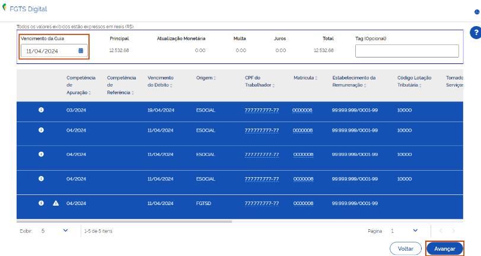481x256 pixels.
Task: Sort by CPF do Trabalhador column
Action: (273, 85)
